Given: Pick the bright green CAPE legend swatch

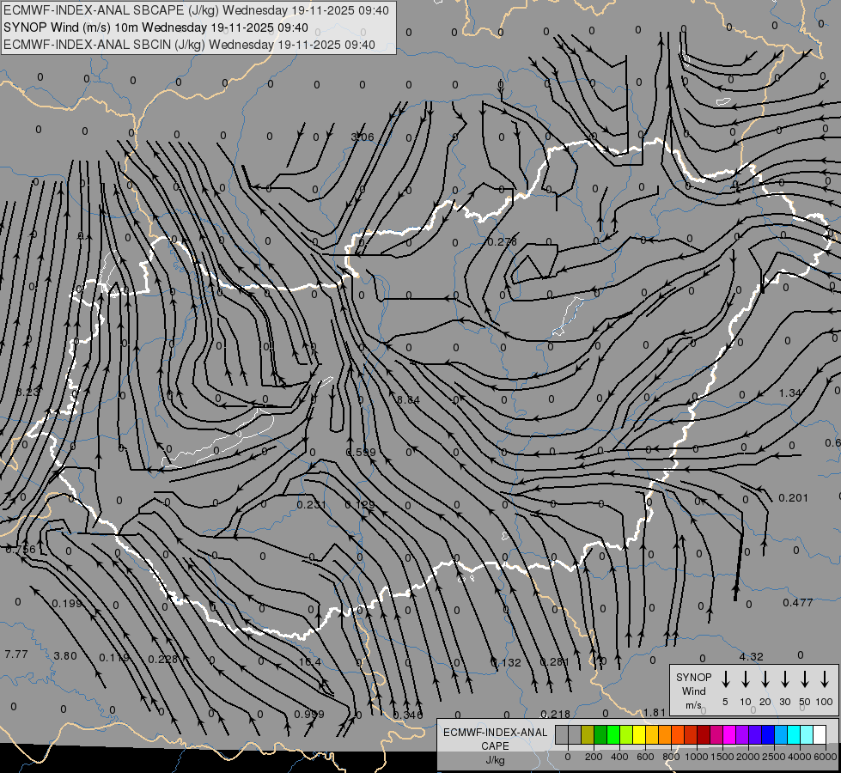Looking at the screenshot, I should pyautogui.click(x=613, y=734).
